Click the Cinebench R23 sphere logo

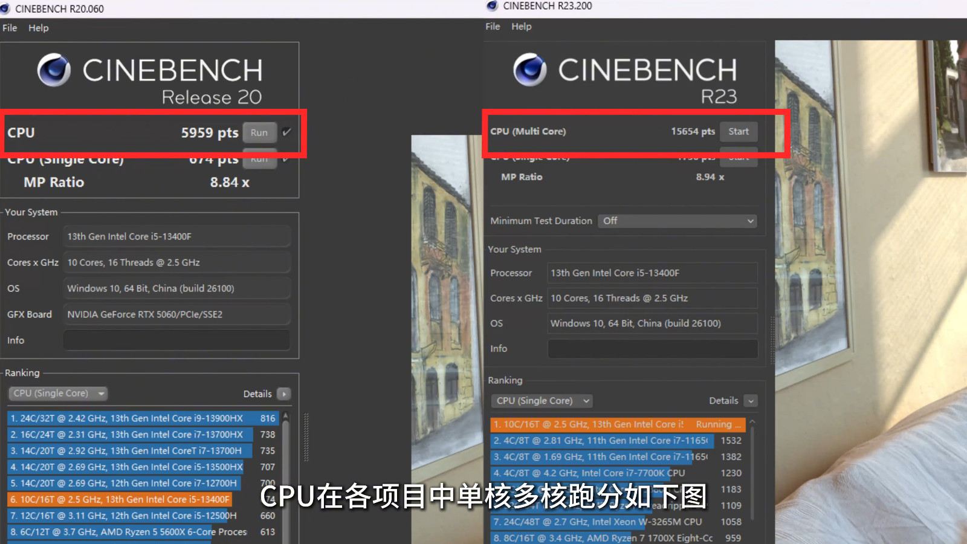pyautogui.click(x=529, y=70)
